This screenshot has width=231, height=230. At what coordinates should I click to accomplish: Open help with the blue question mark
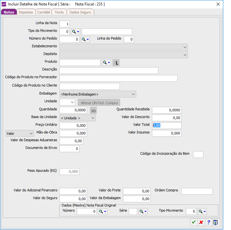click(x=209, y=222)
